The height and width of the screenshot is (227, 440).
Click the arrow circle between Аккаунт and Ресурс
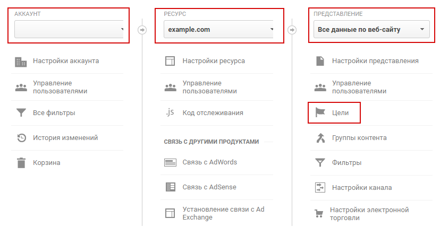point(142,30)
